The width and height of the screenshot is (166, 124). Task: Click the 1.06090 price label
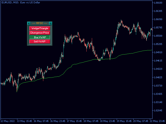[x=158, y=19]
